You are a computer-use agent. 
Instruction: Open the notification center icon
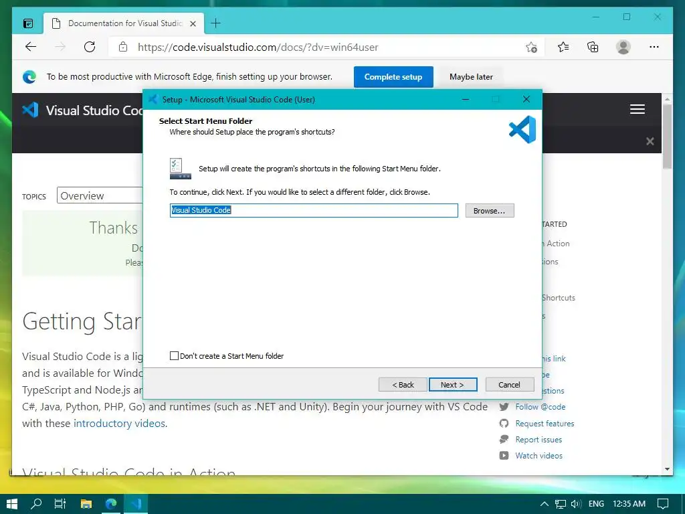(663, 504)
